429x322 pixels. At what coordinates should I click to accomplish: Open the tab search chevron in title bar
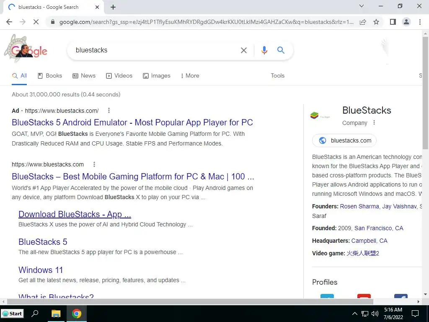coord(362,6)
